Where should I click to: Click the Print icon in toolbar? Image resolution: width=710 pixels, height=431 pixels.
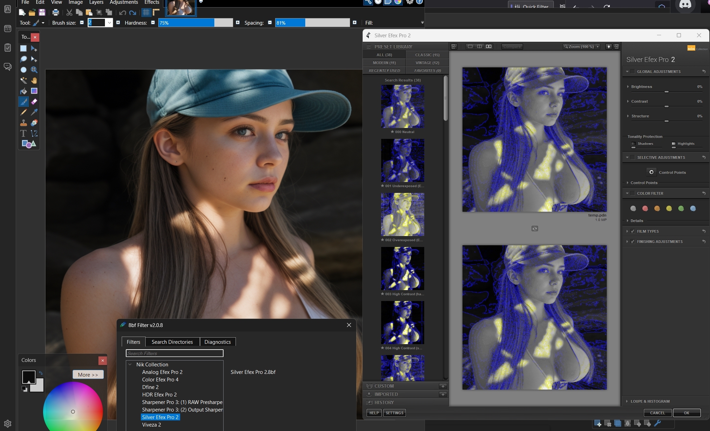55,13
